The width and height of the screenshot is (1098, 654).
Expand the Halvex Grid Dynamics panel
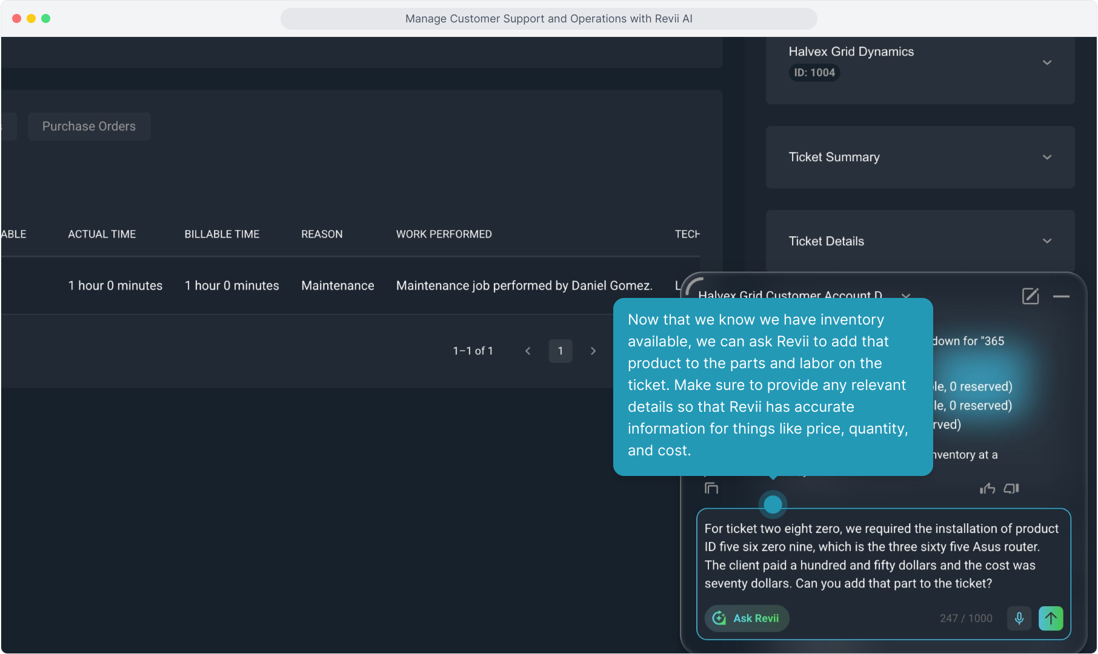pyautogui.click(x=1046, y=62)
